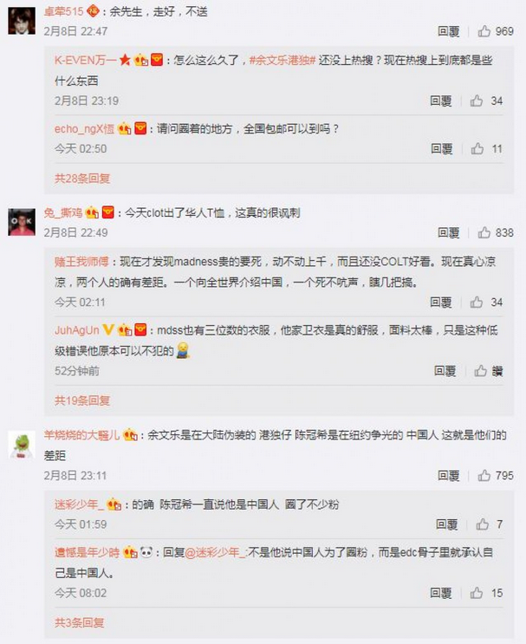
Task: Like 羊烧烧的大骚儿's comment with 795 likes
Action: [x=484, y=475]
